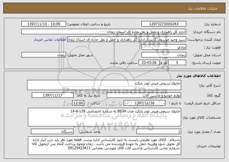Viewport: 229px width, 162px height.
Task: Click the شرح کلی نیاز label
Action: (210, 85)
